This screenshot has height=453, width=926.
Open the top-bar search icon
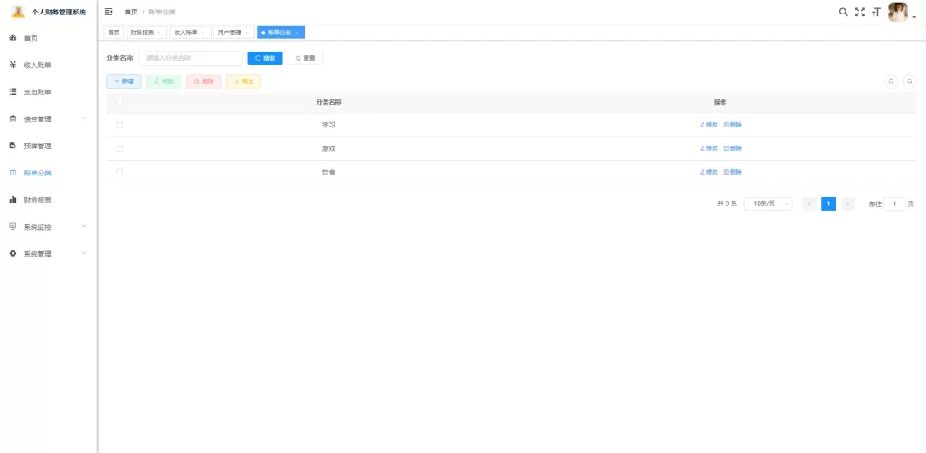[x=843, y=12]
